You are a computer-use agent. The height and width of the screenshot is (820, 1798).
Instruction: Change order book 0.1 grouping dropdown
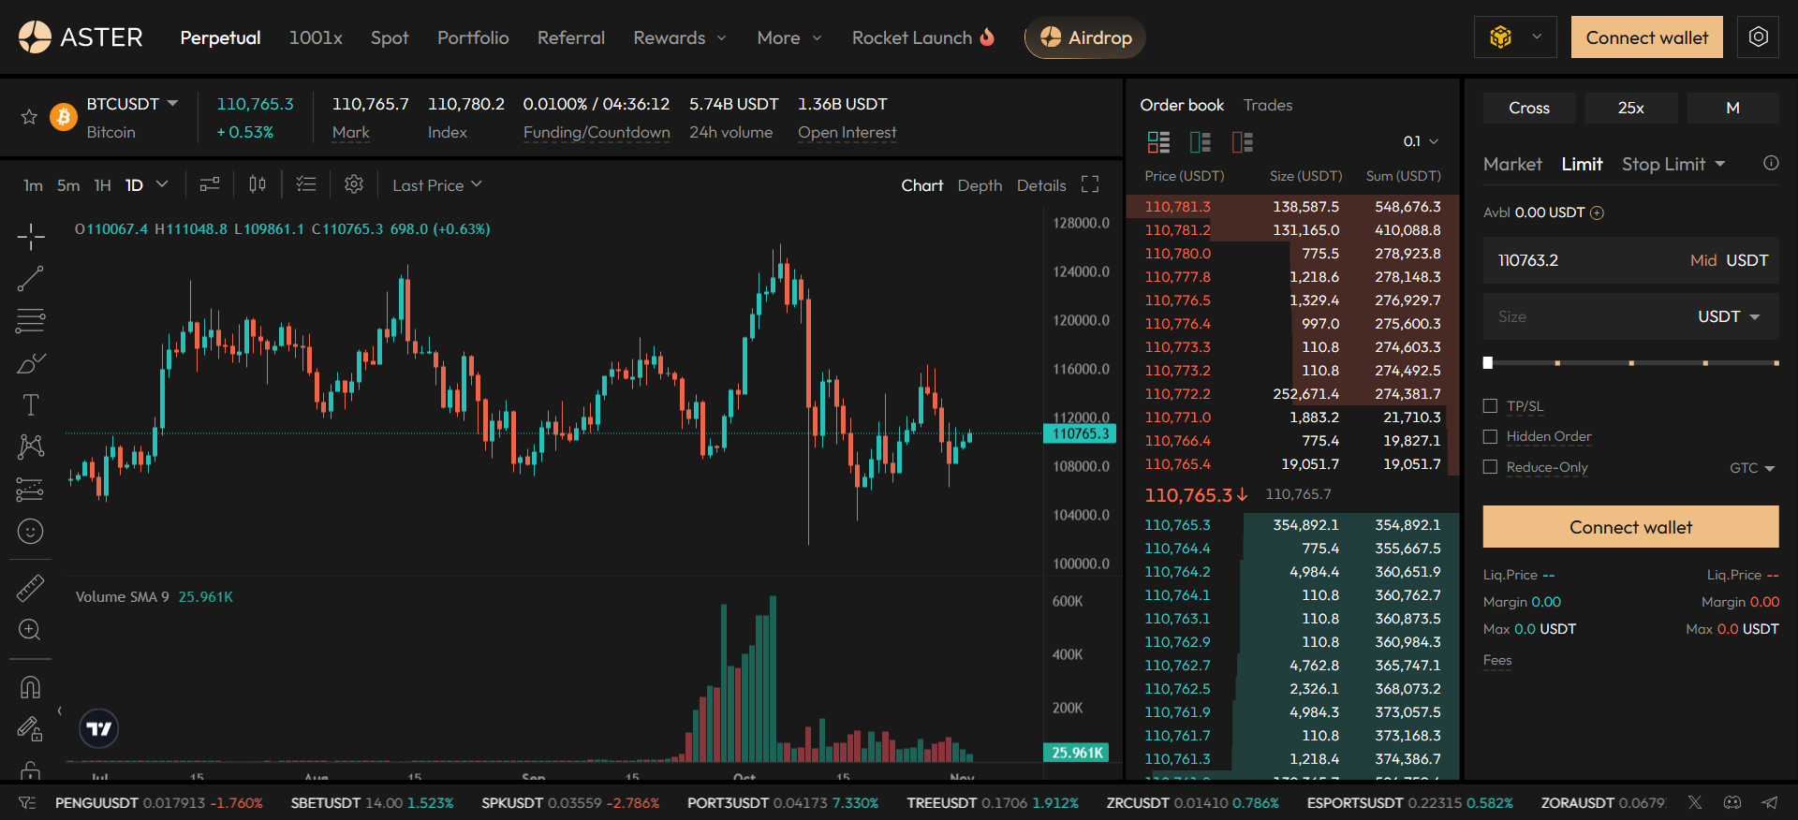pos(1421,141)
